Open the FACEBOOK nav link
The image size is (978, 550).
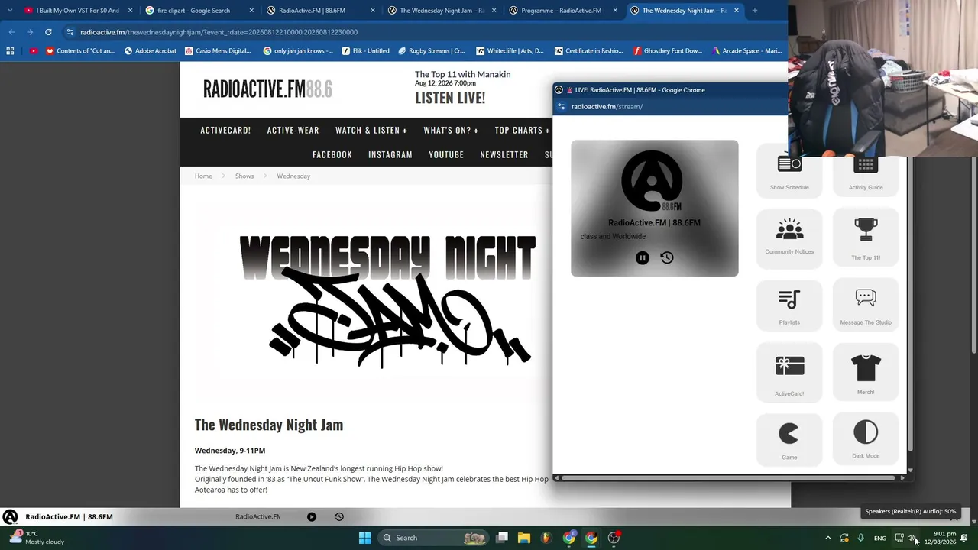click(x=332, y=154)
